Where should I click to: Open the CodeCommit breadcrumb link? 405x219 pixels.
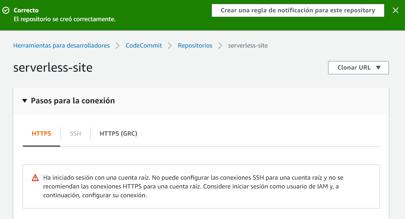(144, 46)
